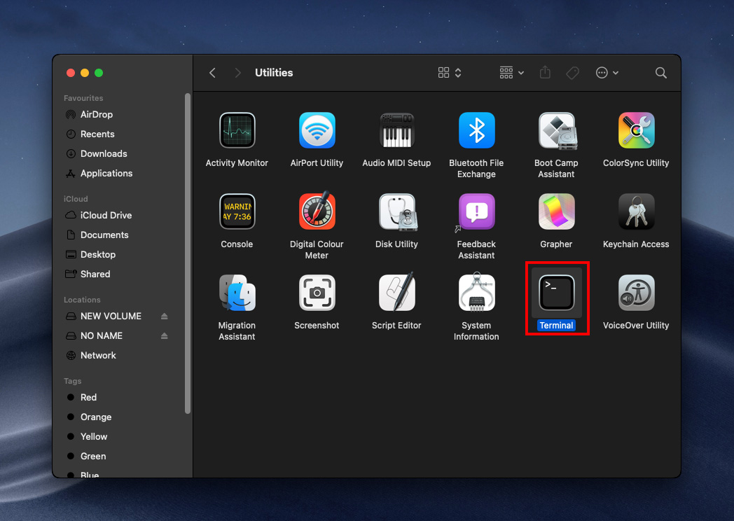Open the icon view switcher dropdown

(450, 73)
